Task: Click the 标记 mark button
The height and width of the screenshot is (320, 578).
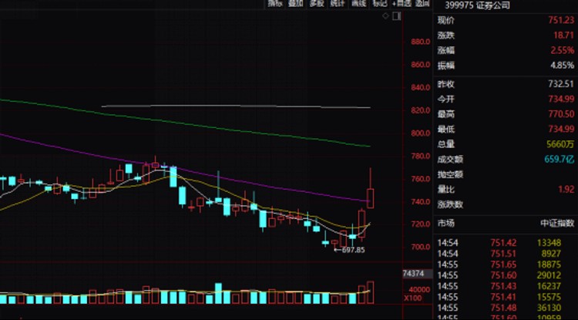Action: pos(380,3)
